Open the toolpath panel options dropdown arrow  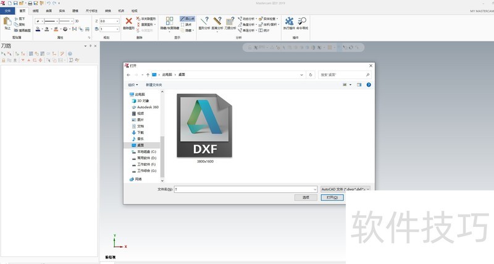tap(85, 46)
